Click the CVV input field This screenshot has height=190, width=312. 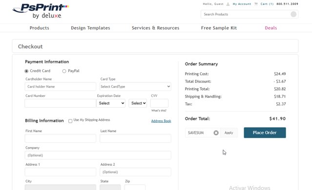[x=159, y=103]
